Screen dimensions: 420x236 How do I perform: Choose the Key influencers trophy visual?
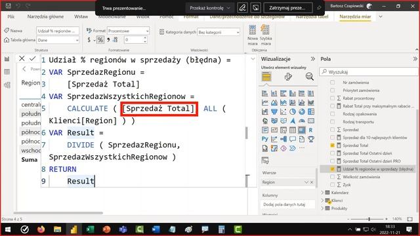pos(310,139)
